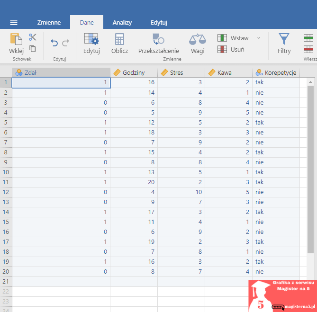The width and height of the screenshot is (317, 312).
Task: Open Przekształcenie transform tool
Action: click(x=158, y=43)
